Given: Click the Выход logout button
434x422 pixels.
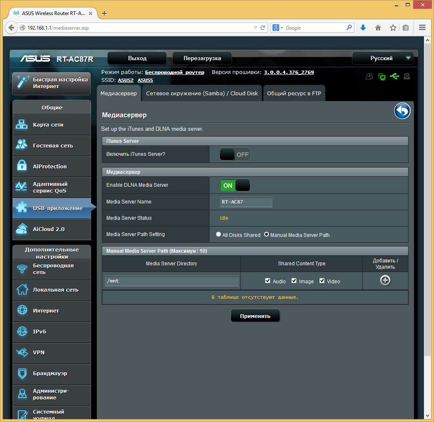Looking at the screenshot, I should point(137,58).
